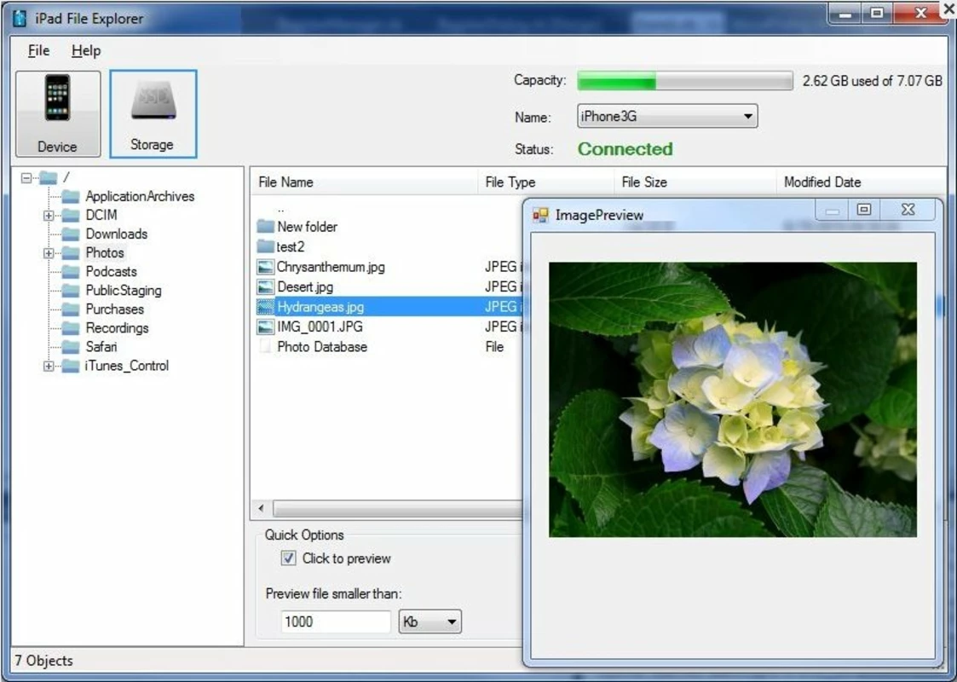Viewport: 957px width, 682px height.
Task: Switch to the Storage view button
Action: (153, 113)
